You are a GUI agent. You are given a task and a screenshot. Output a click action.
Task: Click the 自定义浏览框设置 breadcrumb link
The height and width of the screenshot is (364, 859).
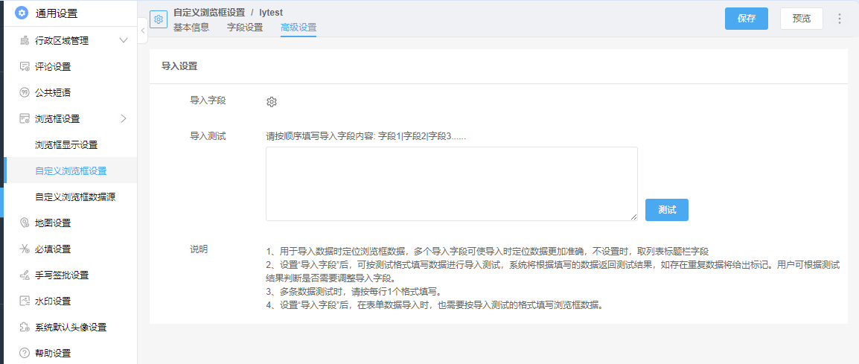(210, 12)
